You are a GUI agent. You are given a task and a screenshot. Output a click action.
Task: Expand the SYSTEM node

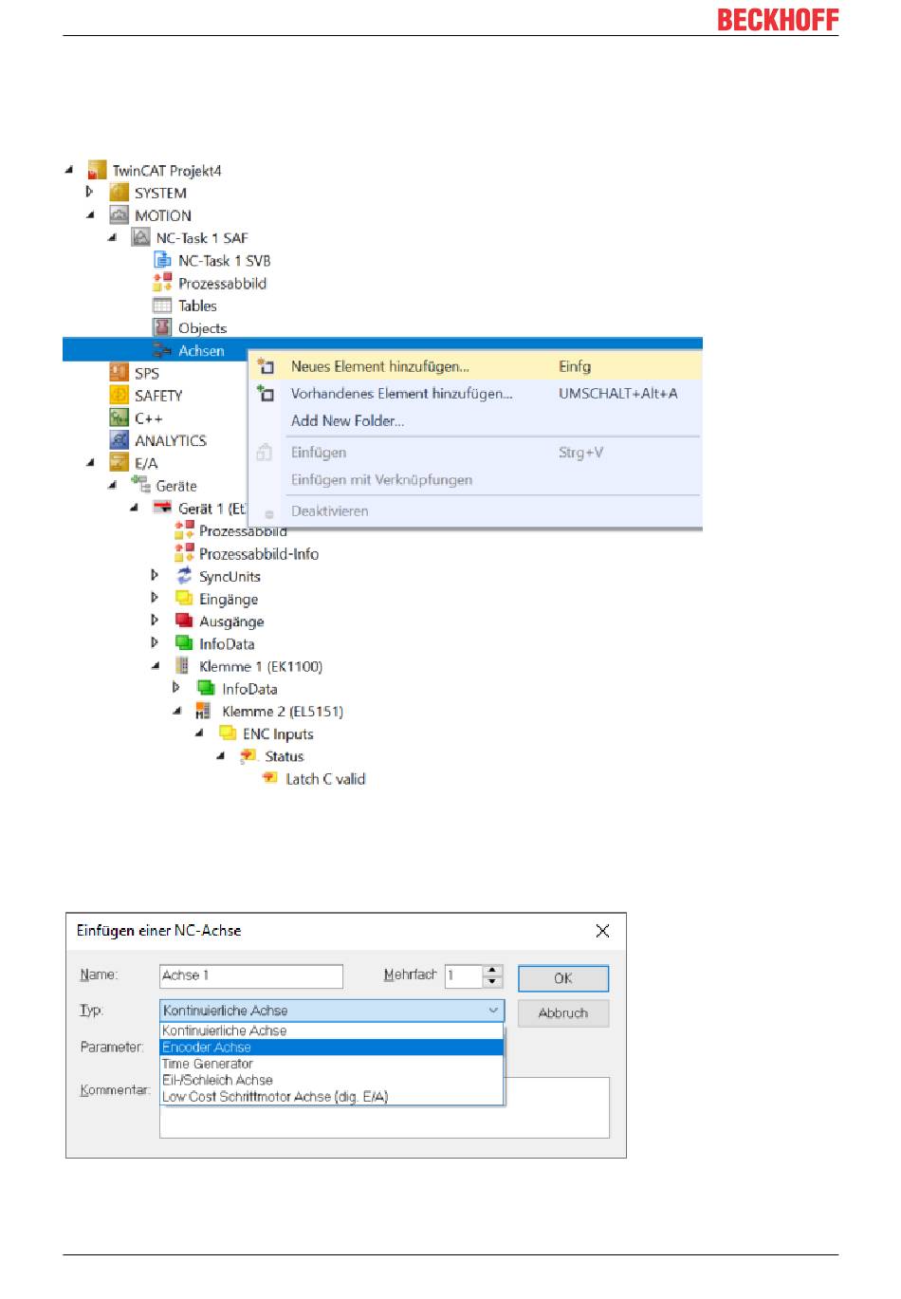coord(89,192)
